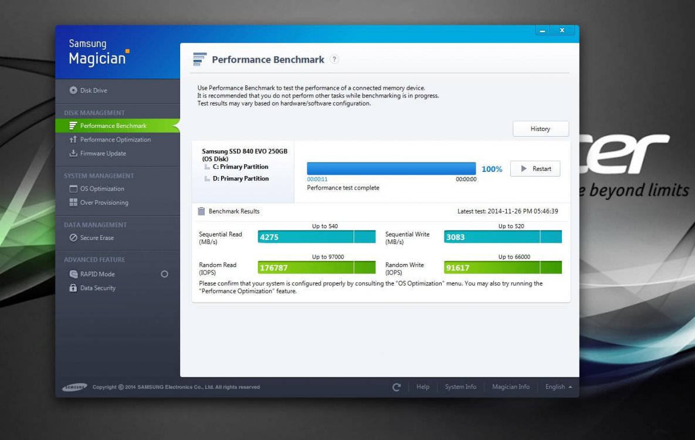Open the Disk Drive page
Image resolution: width=695 pixels, height=440 pixels.
(x=93, y=90)
